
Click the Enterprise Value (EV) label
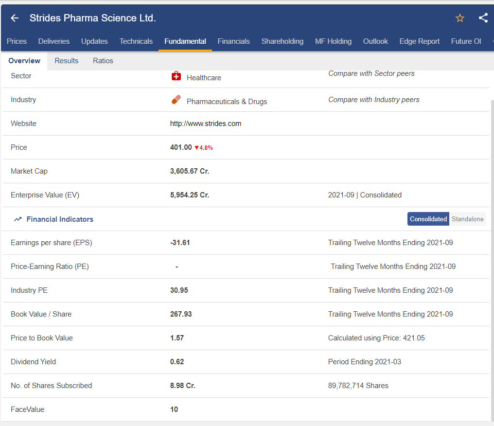[x=45, y=195]
